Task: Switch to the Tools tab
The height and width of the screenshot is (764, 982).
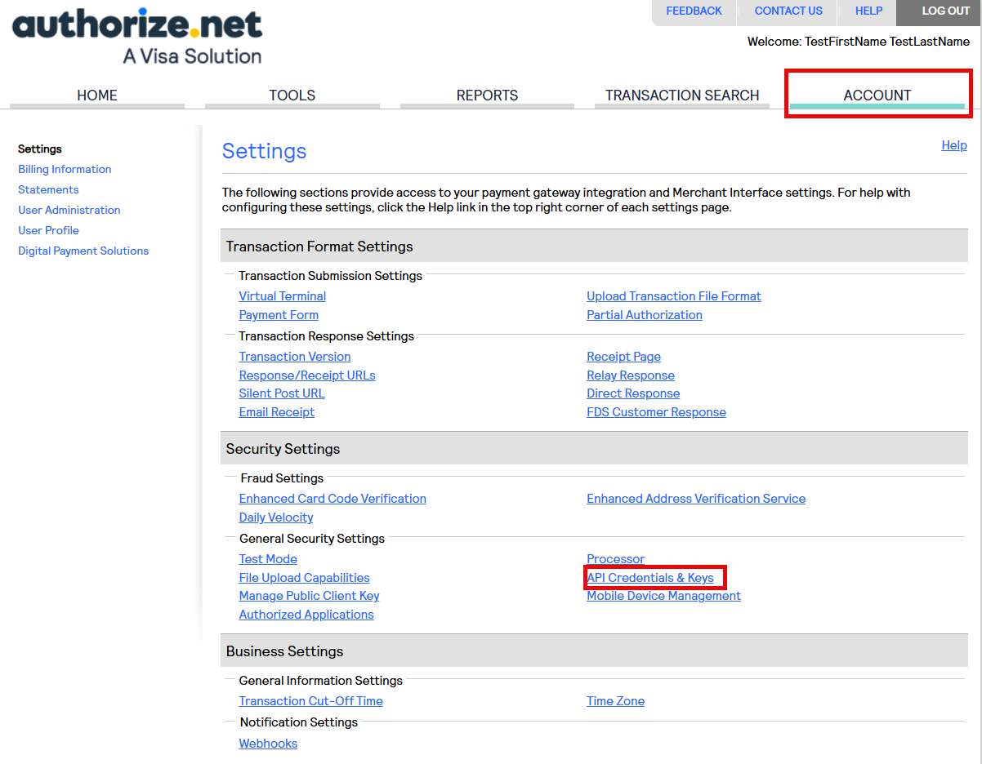Action: click(292, 95)
